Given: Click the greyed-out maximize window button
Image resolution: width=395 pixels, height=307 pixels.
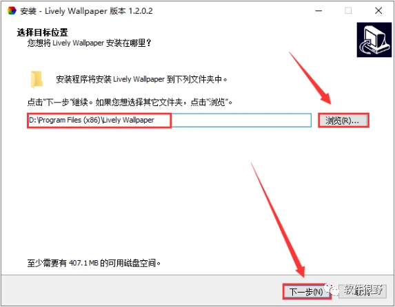Looking at the screenshot, I should tap(348, 11).
